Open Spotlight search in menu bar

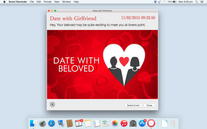[197, 2]
